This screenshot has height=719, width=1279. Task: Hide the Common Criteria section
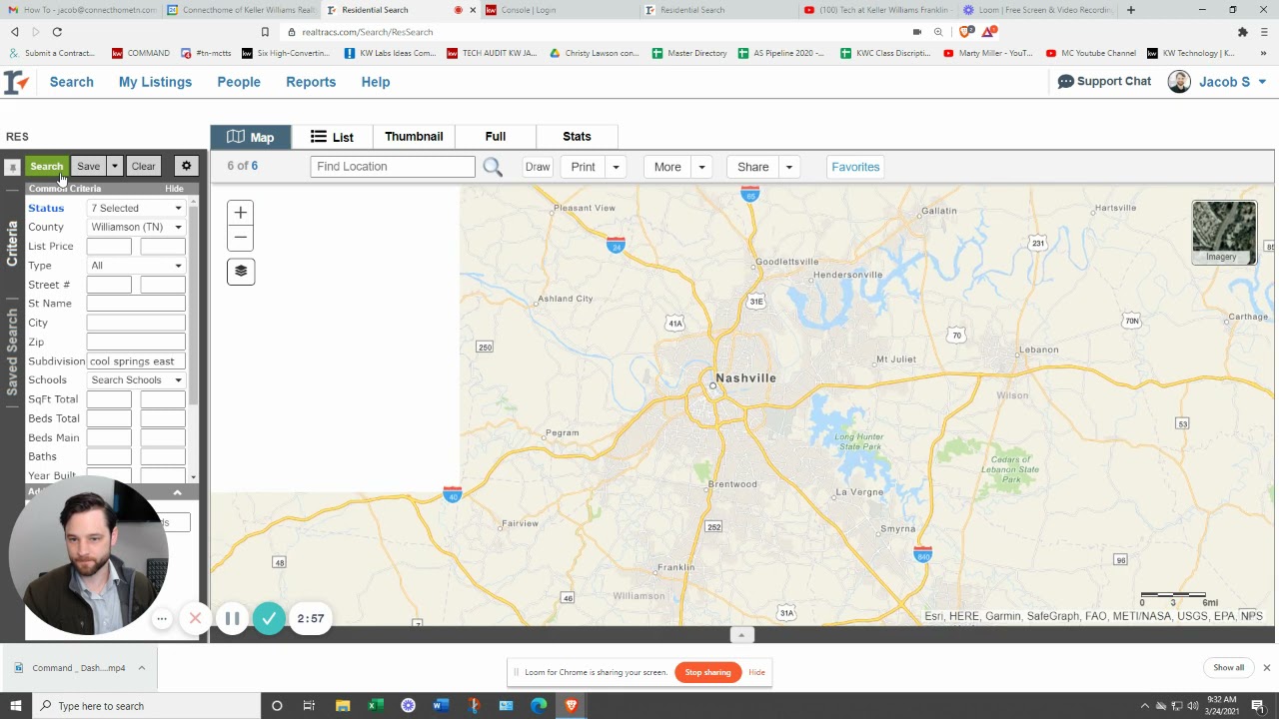(174, 189)
